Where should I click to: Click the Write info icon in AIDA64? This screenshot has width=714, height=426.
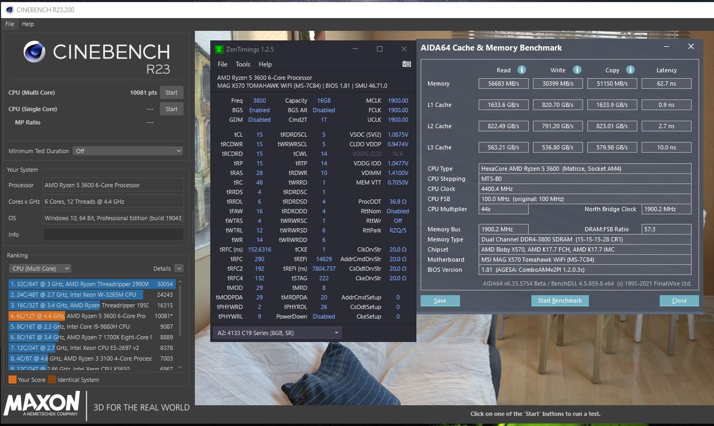pyautogui.click(x=577, y=70)
